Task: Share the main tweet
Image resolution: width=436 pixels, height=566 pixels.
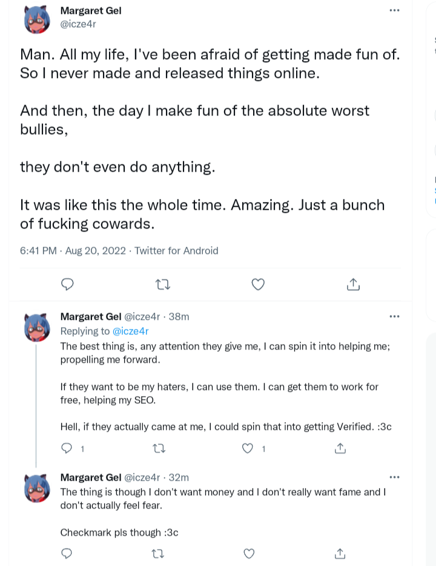Action: (353, 284)
